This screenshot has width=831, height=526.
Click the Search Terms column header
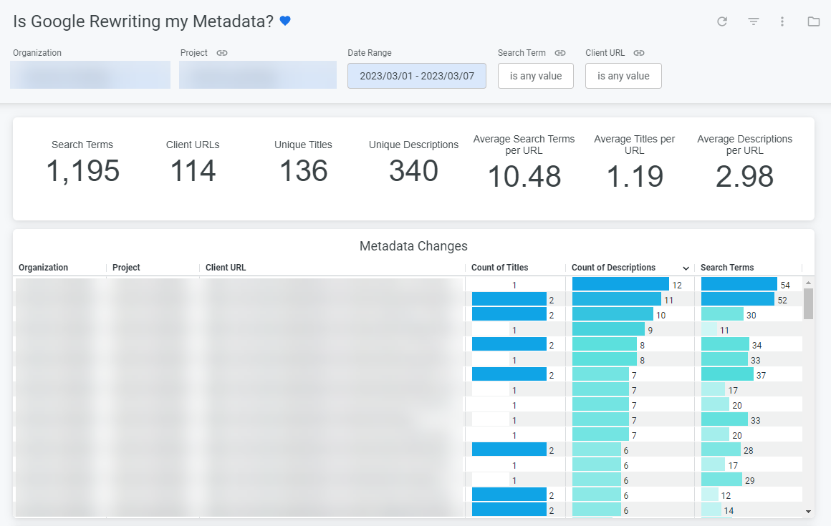727,268
